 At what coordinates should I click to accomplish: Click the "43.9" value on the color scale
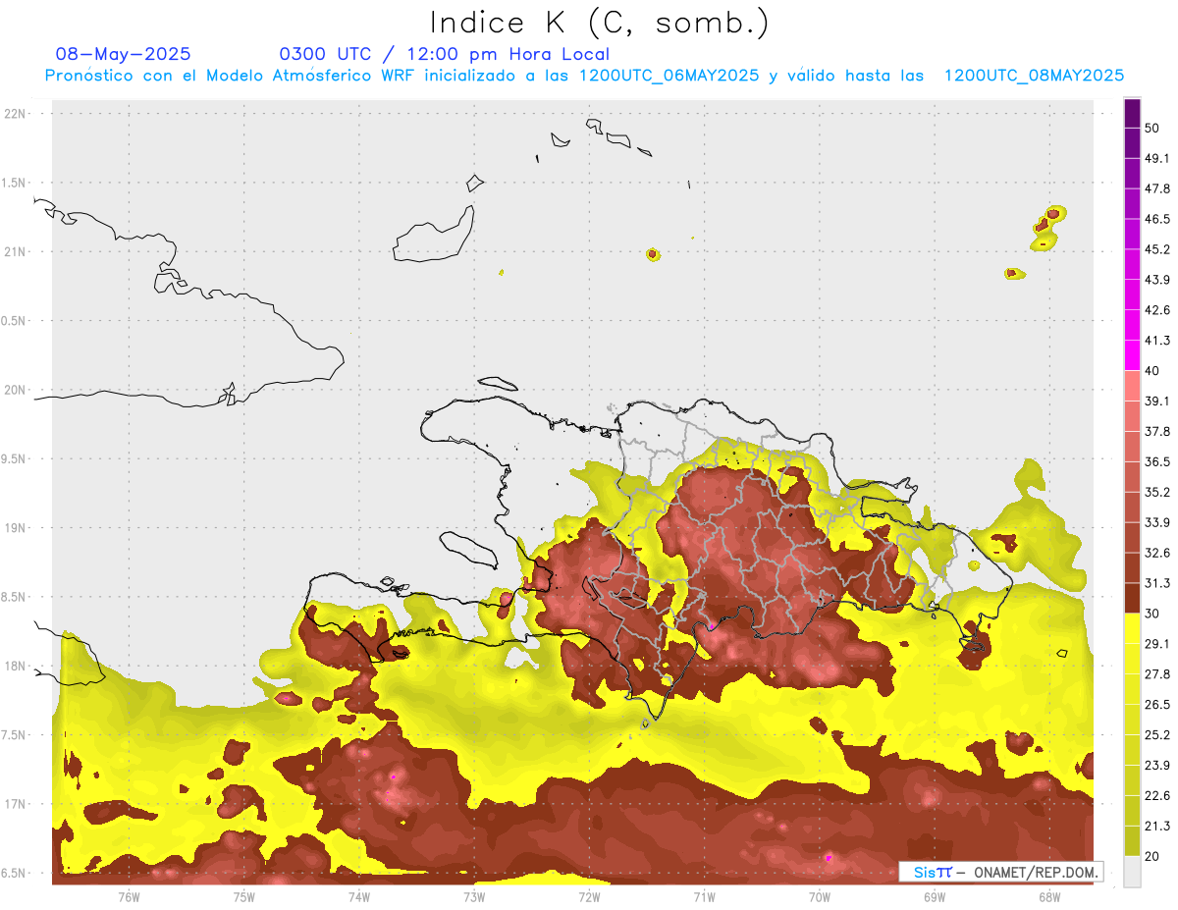coord(1157,280)
